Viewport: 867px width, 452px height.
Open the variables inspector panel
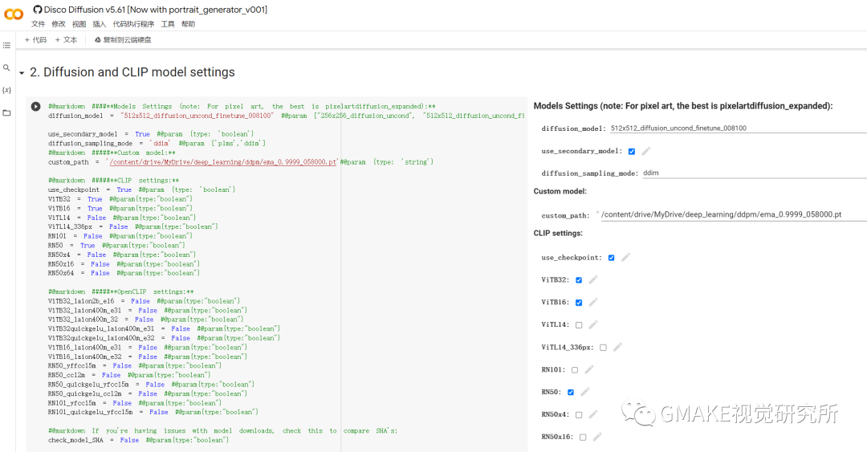[7, 90]
